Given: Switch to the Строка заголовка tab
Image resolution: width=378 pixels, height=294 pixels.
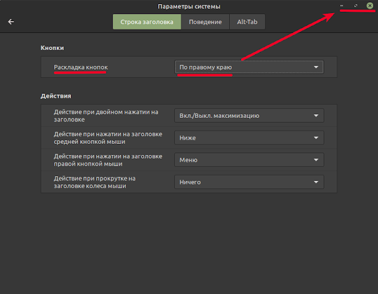Looking at the screenshot, I should (147, 22).
